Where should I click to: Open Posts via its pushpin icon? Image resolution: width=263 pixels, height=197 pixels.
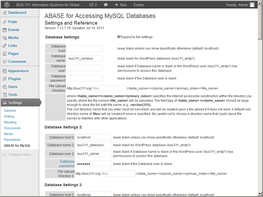(x=5, y=22)
